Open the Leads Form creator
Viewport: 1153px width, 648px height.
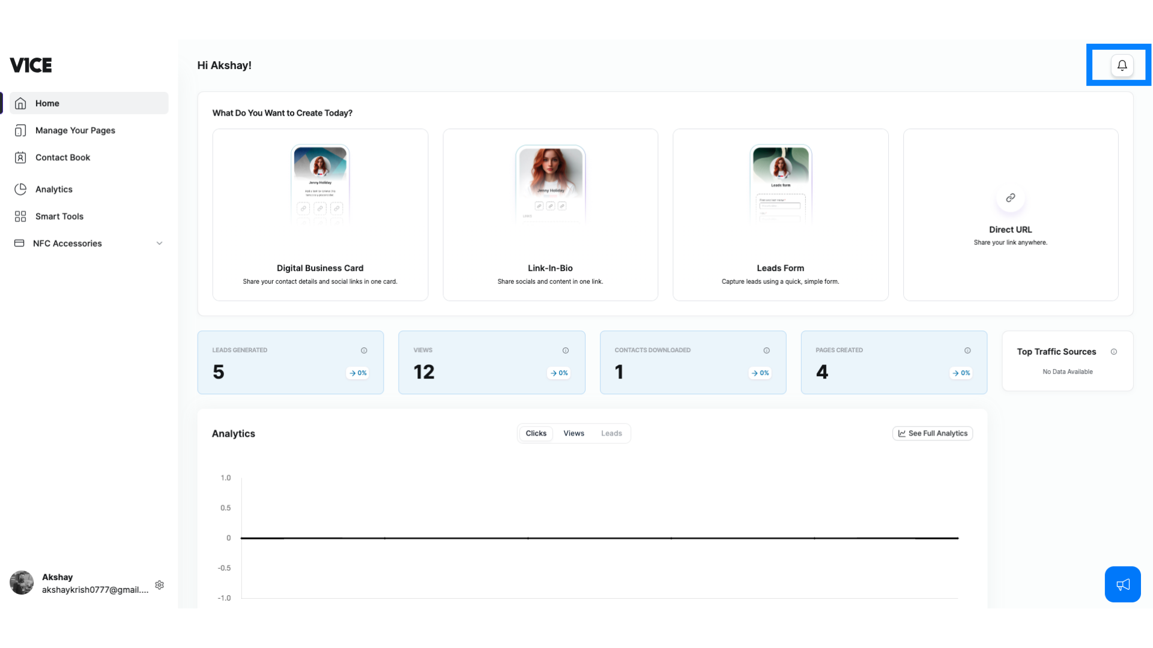781,214
